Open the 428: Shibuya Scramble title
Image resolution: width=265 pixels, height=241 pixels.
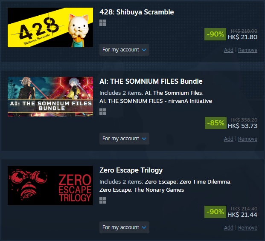[137, 12]
